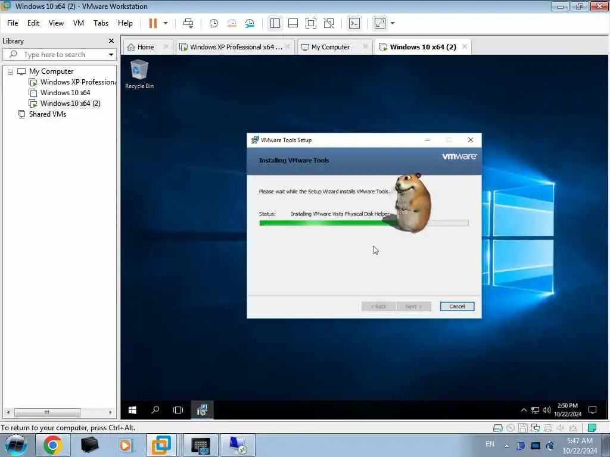610x457 pixels.
Task: Click sound card status bar icon
Action: [561, 428]
